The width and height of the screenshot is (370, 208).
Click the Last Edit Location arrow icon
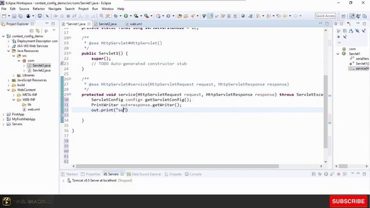[279, 16]
